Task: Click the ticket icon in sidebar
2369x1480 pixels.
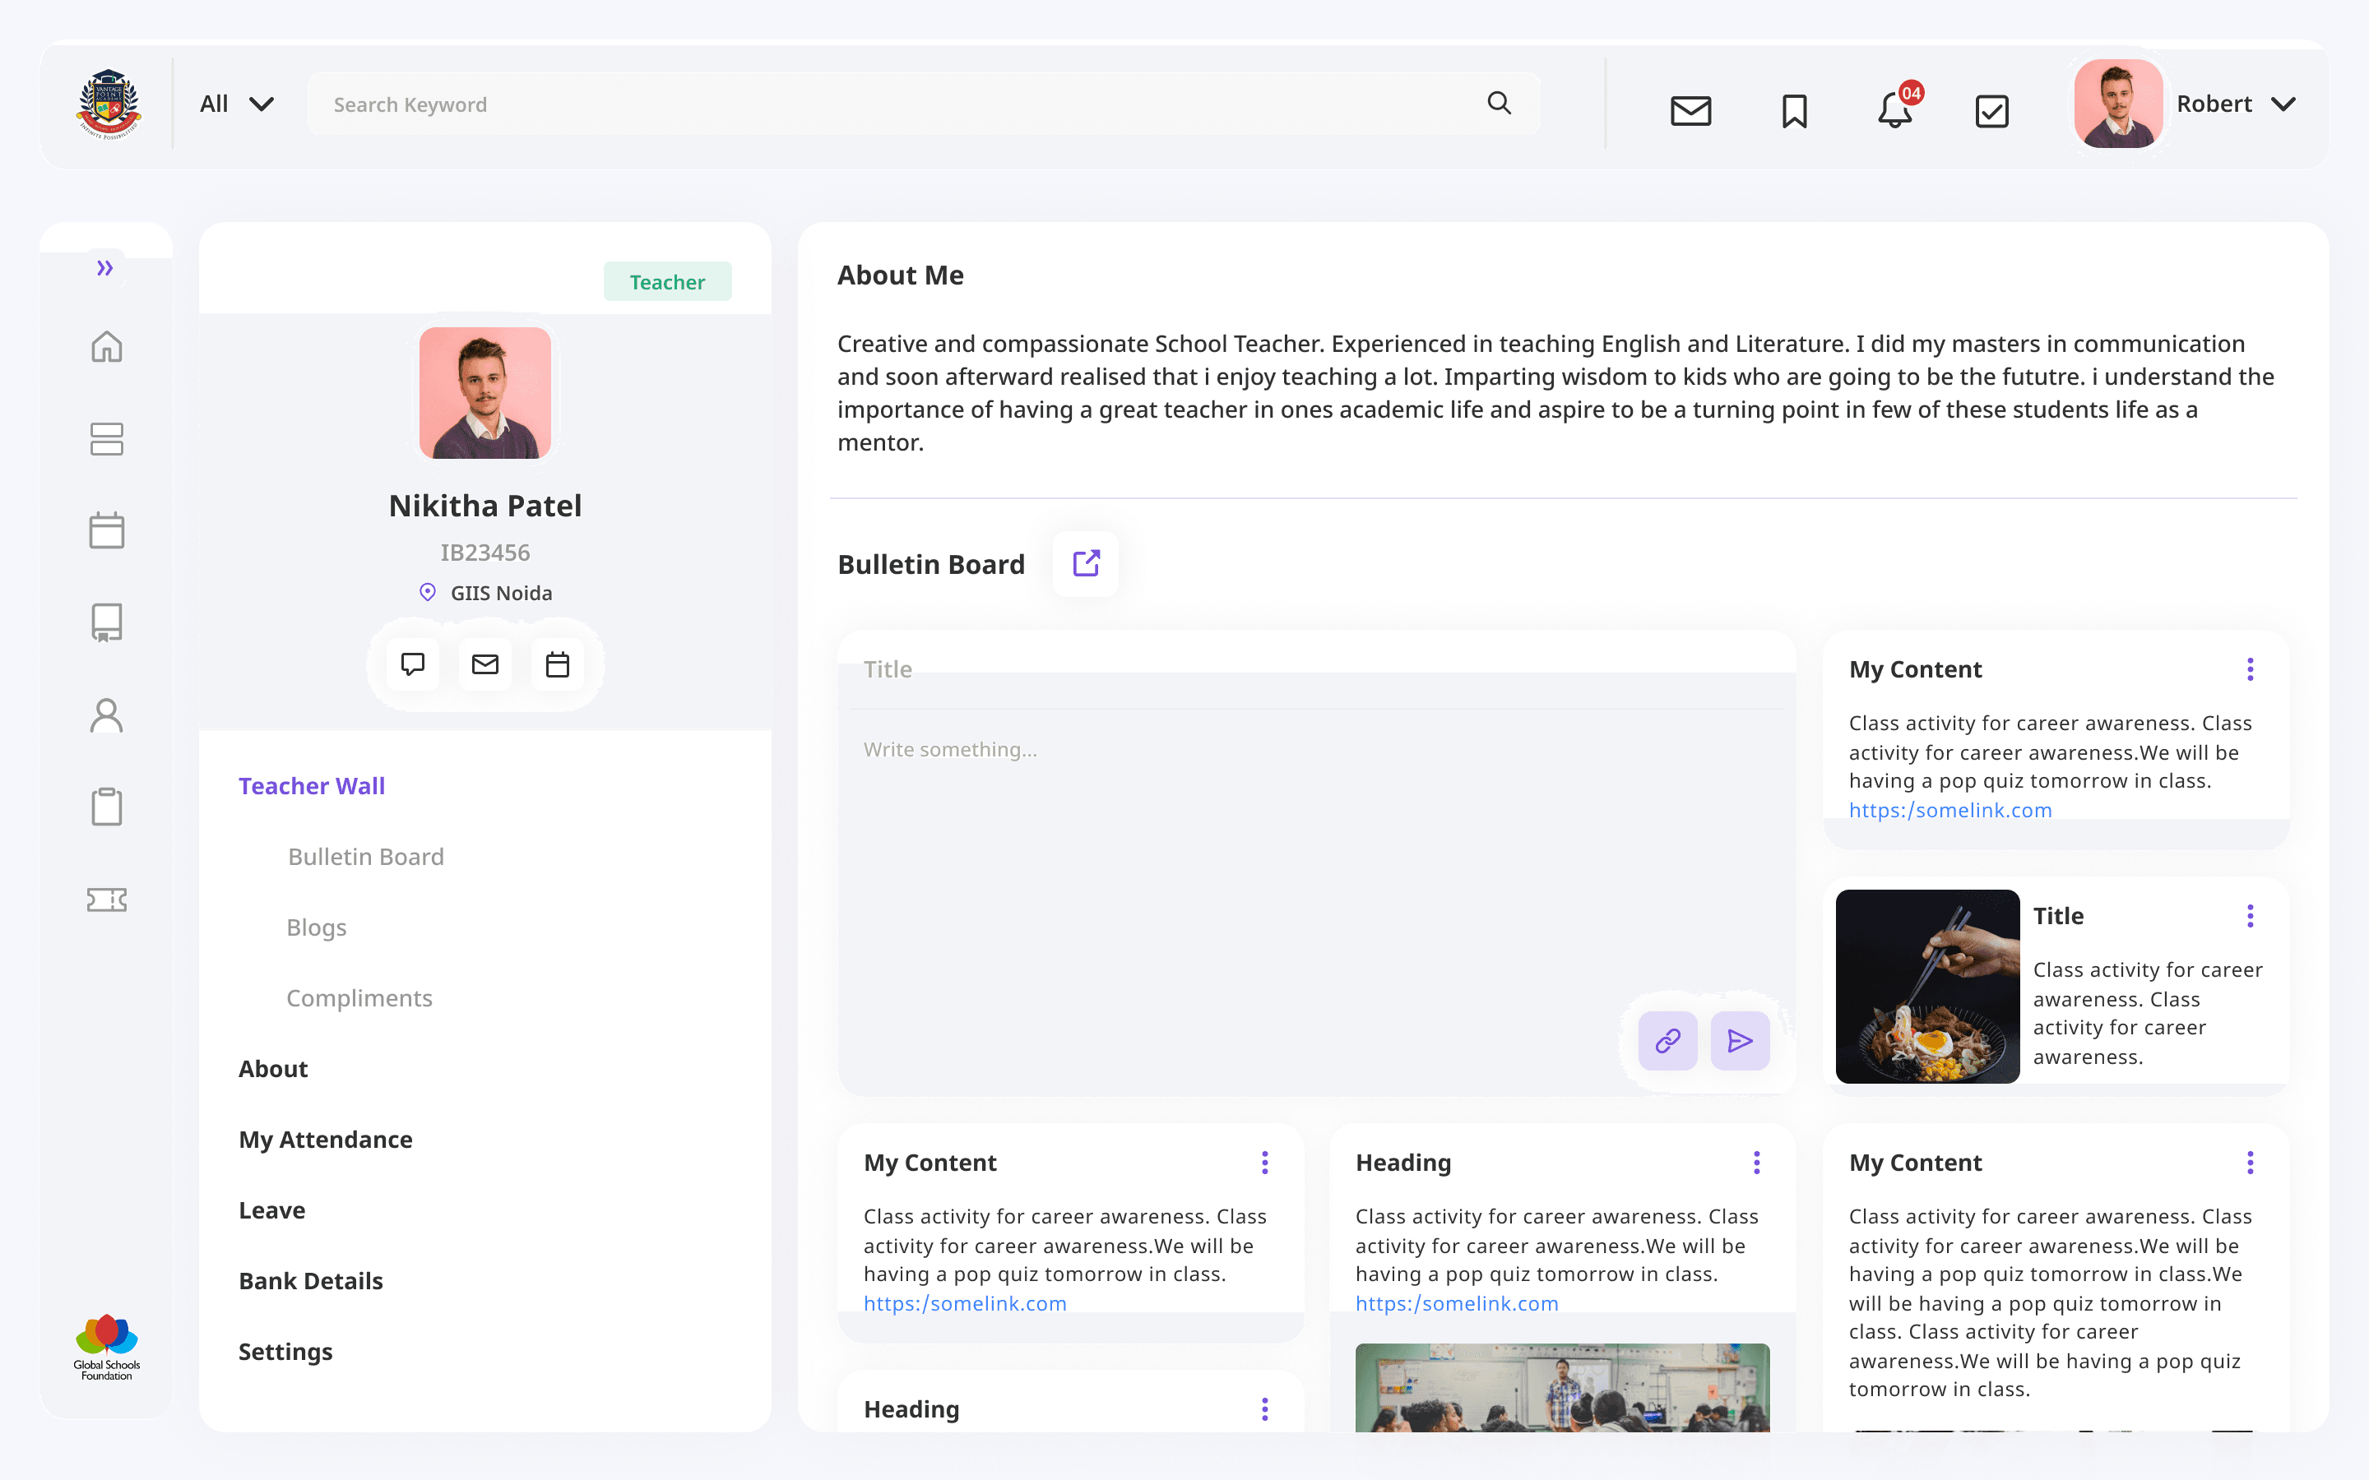Action: pos(107,900)
